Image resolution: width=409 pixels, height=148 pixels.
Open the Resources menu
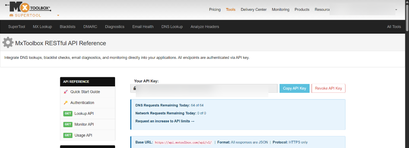click(322, 10)
